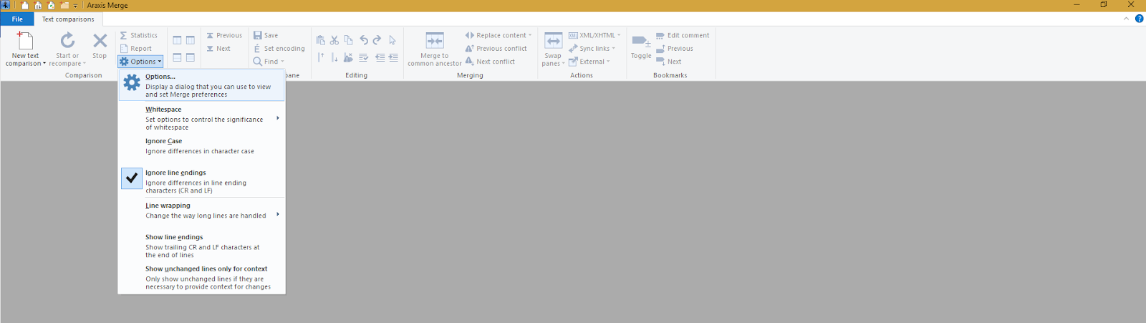Open the File tab
The height and width of the screenshot is (323, 1146).
17,19
